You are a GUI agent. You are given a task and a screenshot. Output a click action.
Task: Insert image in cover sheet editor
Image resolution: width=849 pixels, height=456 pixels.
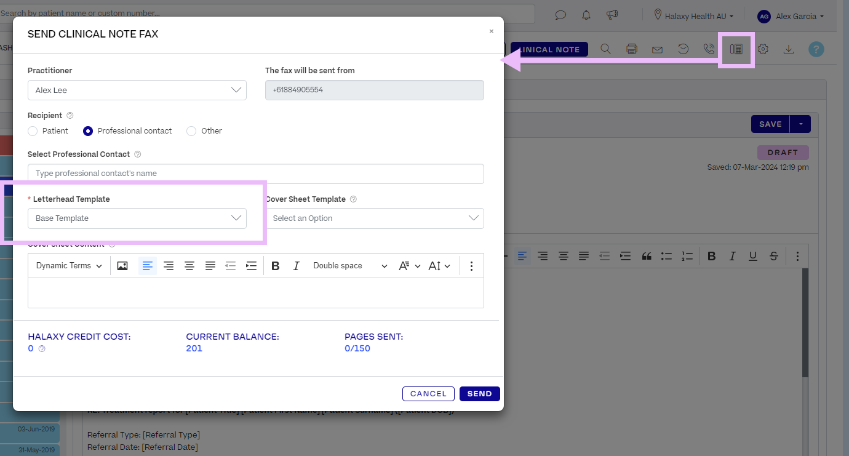tap(122, 266)
